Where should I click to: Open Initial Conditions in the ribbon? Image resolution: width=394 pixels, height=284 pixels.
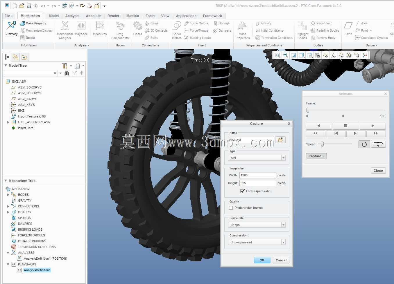(x=269, y=30)
